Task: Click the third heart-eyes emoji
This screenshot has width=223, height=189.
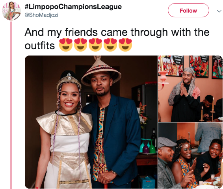Action: click(95, 44)
